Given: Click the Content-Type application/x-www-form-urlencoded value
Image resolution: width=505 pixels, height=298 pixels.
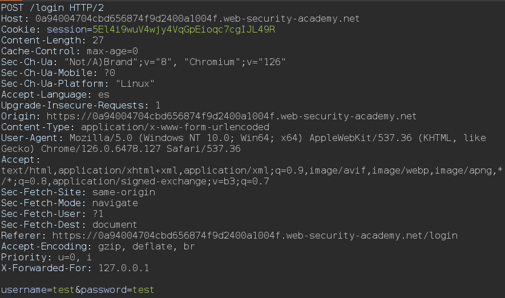Looking at the screenshot, I should [x=175, y=127].
